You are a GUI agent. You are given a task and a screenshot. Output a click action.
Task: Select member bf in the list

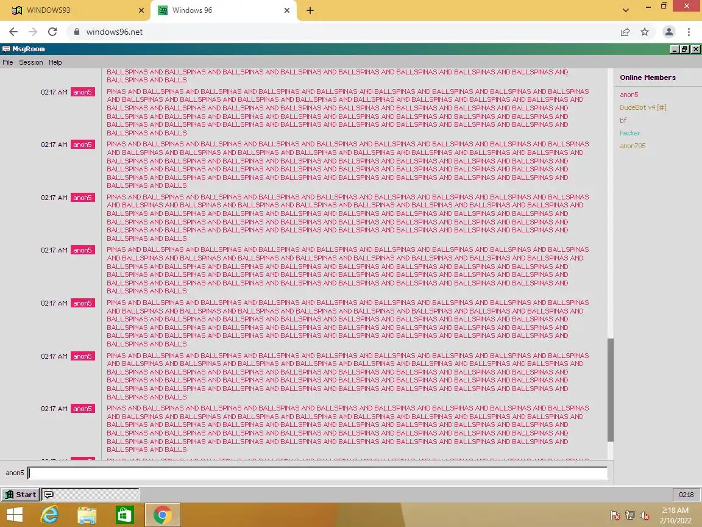623,120
